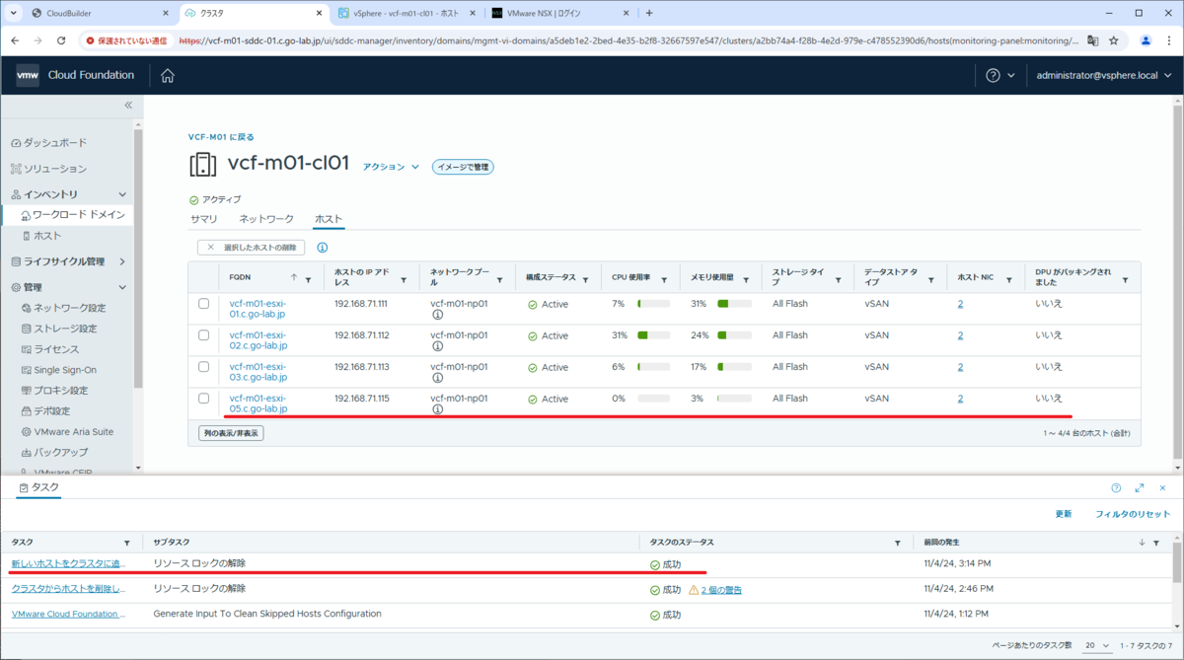The height and width of the screenshot is (660, 1184).
Task: Filter the DPU backing column
Action: point(1125,280)
